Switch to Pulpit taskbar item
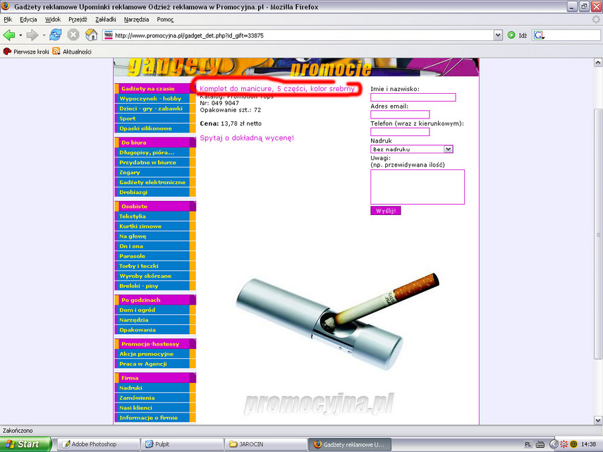Viewport: 603px width, 452px height. click(x=182, y=445)
